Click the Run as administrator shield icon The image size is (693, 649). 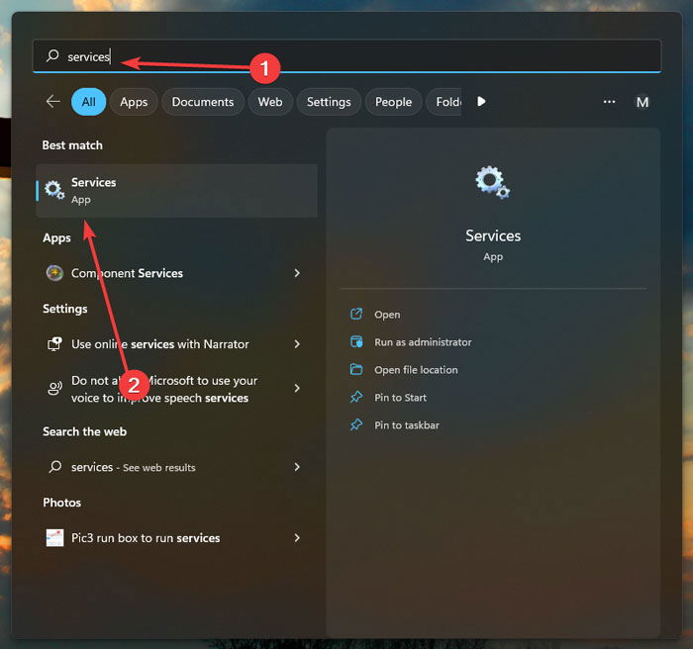[356, 342]
